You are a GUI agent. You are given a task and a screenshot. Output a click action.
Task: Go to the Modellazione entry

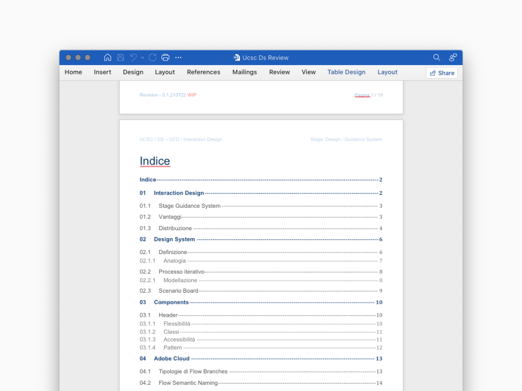click(x=260, y=281)
